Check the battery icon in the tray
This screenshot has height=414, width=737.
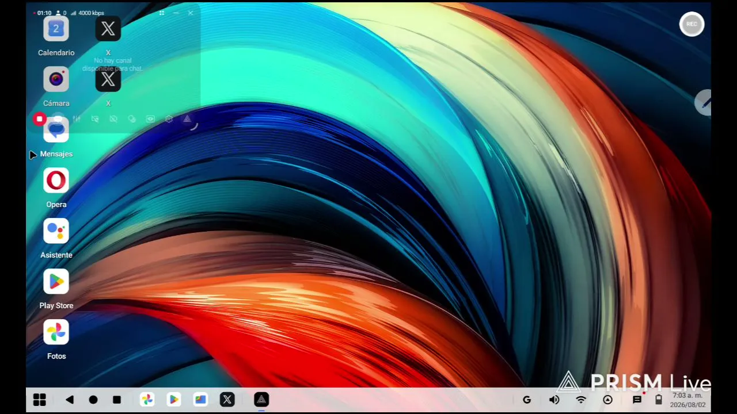[x=659, y=400]
